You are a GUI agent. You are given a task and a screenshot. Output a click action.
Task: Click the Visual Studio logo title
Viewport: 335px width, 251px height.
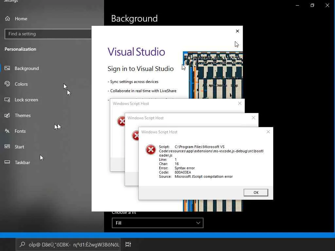(x=136, y=52)
